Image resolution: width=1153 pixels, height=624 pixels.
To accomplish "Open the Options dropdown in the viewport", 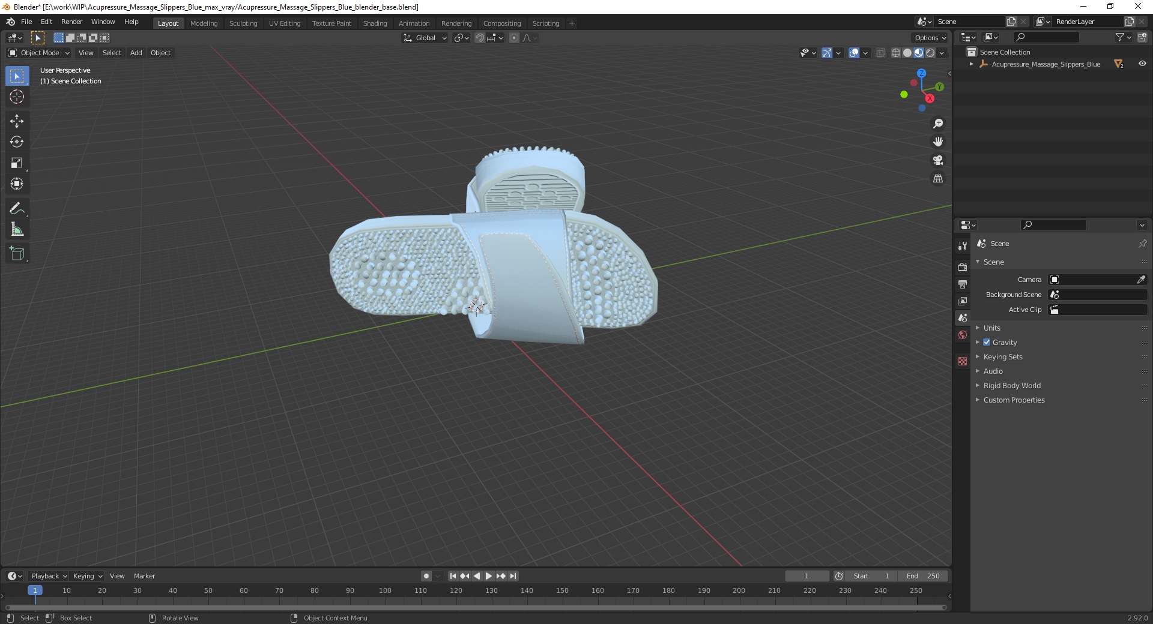I will (930, 38).
